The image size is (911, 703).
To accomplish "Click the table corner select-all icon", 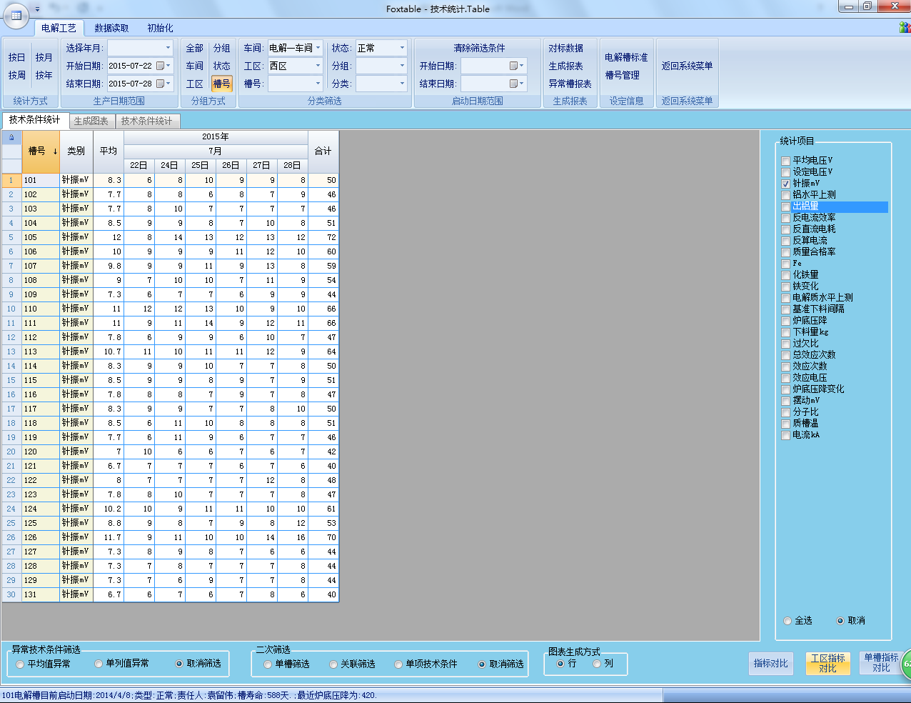I will (11, 137).
